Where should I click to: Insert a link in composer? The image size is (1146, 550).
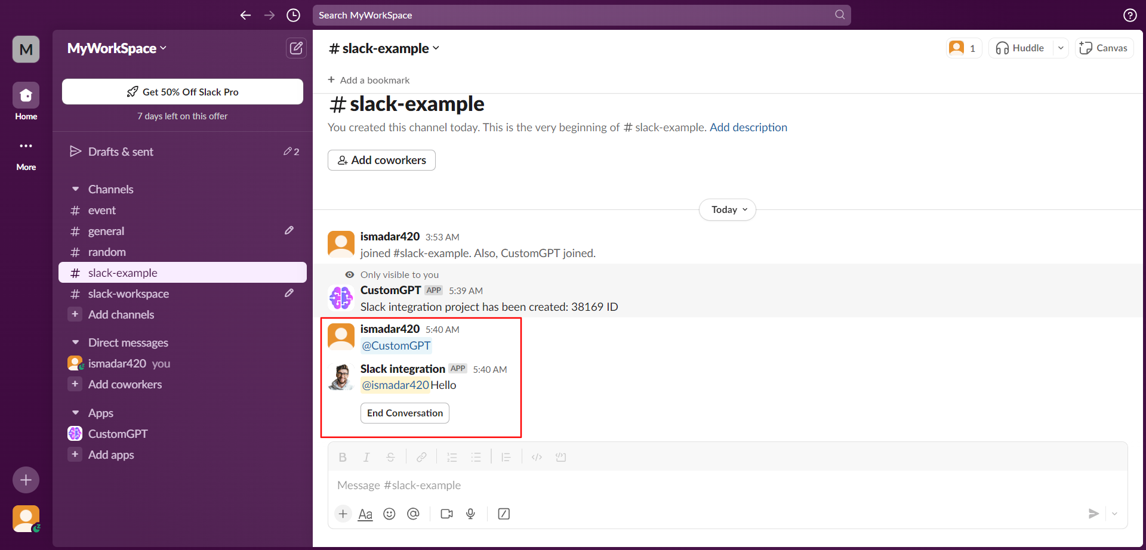[x=421, y=457]
